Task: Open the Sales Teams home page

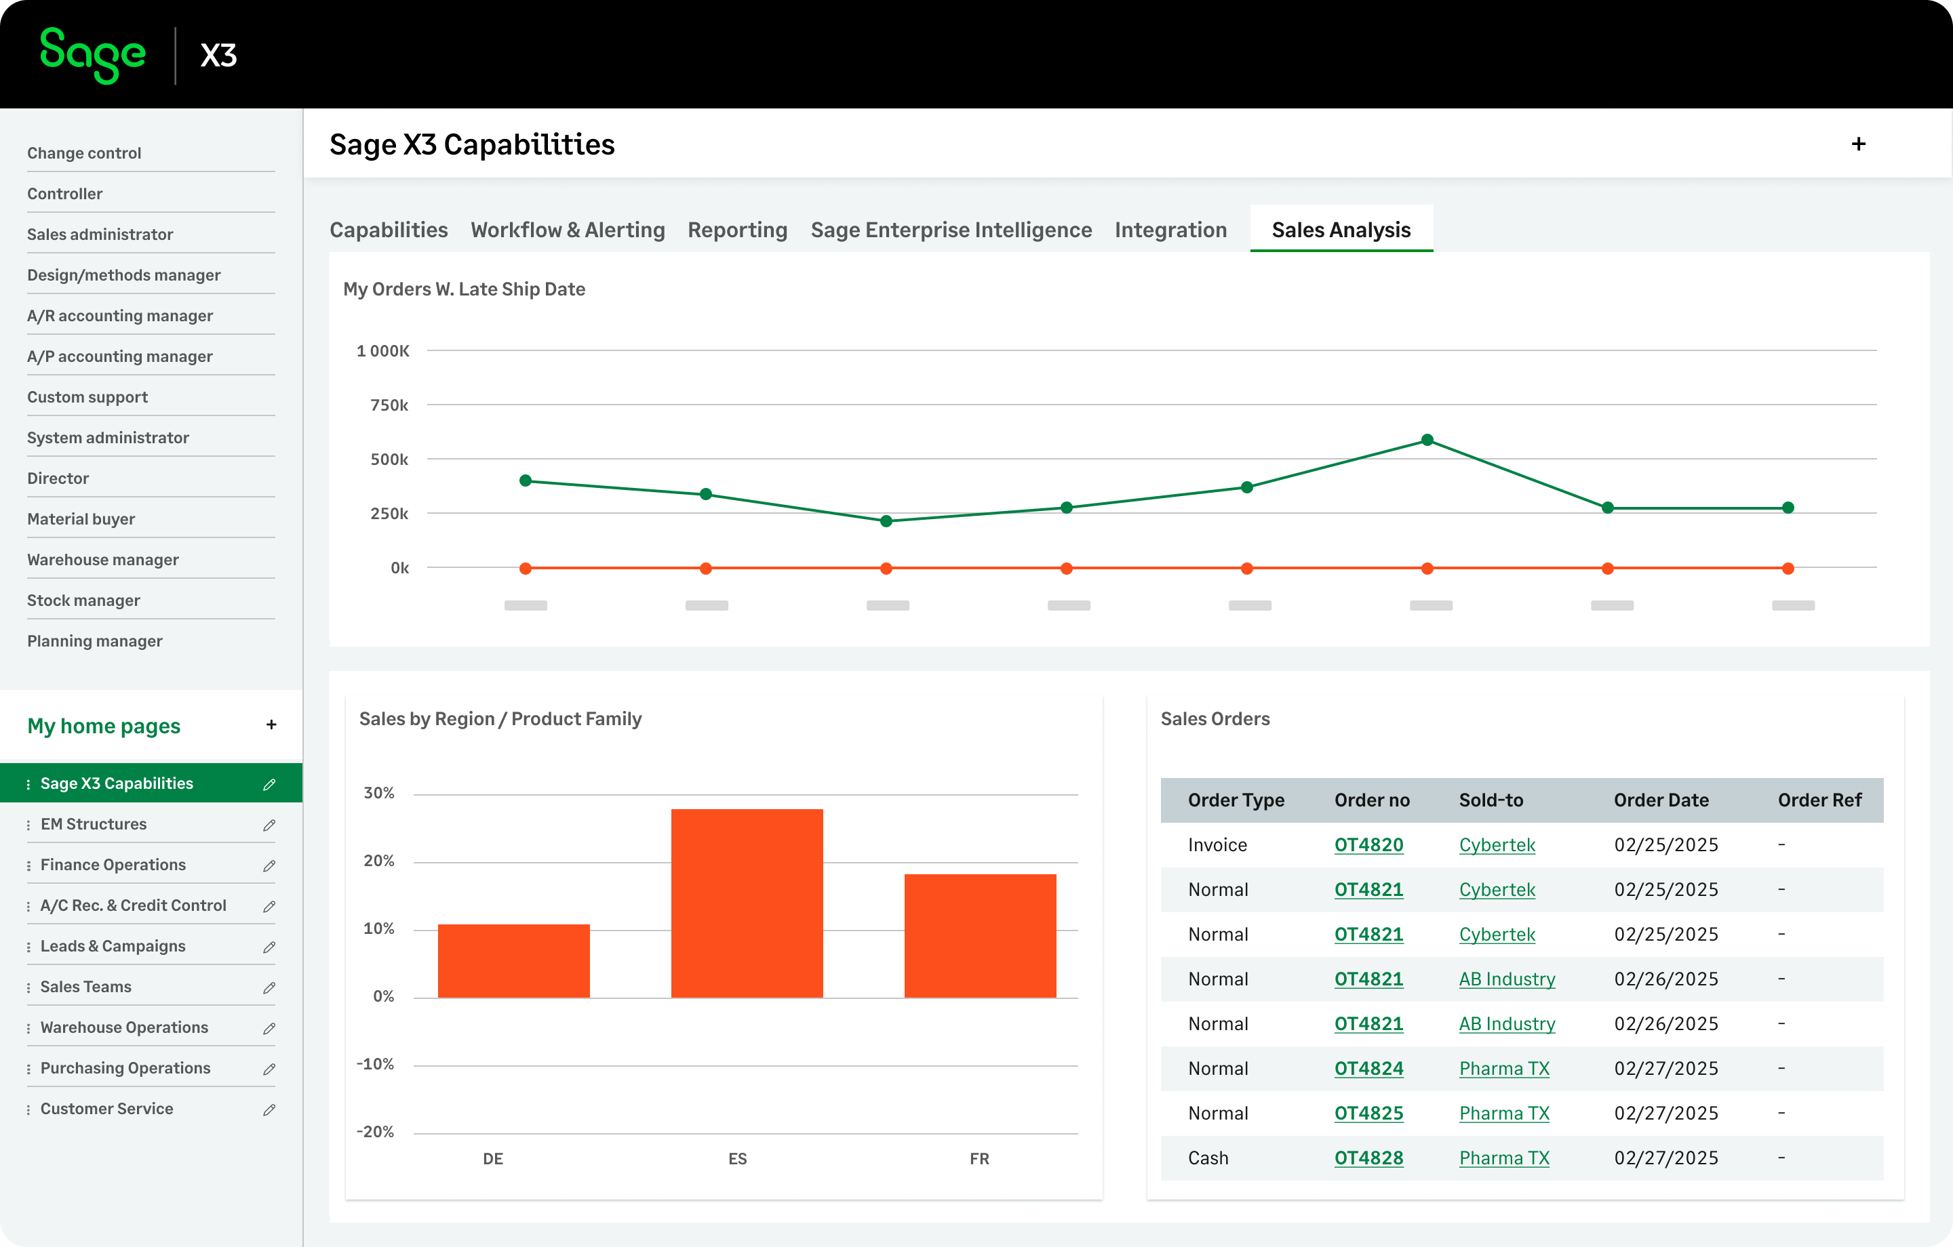Action: click(86, 987)
